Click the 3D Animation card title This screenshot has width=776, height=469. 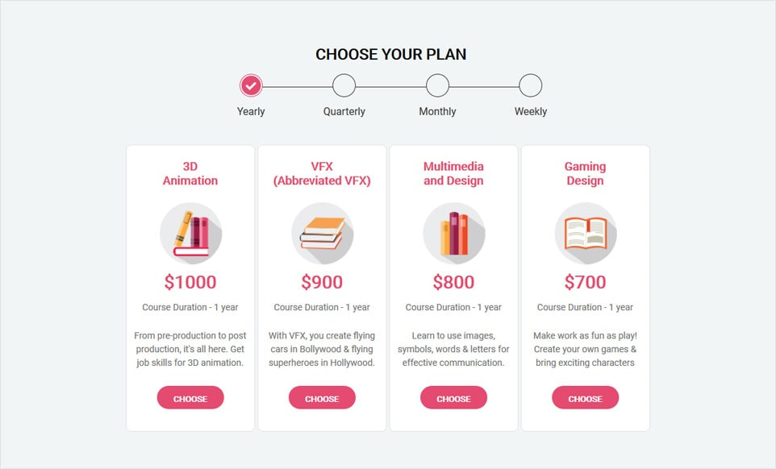pyautogui.click(x=190, y=173)
